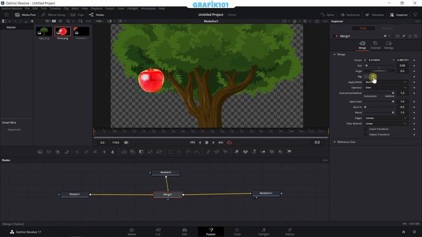Adjust the Alpha Gain slider
The height and width of the screenshot is (237, 422).
(379, 101)
